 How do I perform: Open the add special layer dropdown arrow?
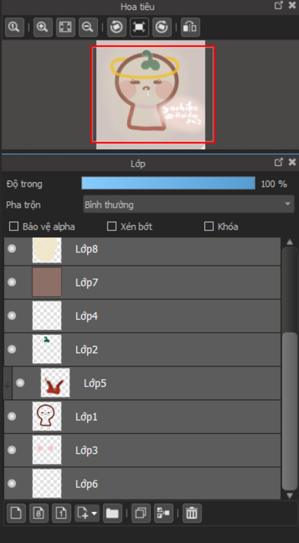click(x=94, y=513)
